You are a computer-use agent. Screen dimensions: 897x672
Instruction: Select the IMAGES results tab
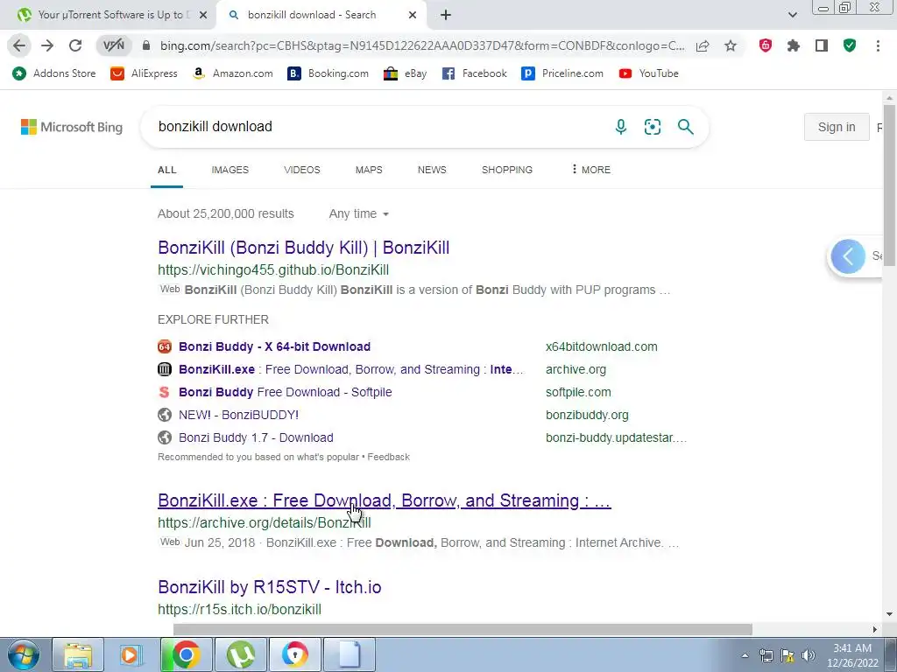click(x=230, y=170)
